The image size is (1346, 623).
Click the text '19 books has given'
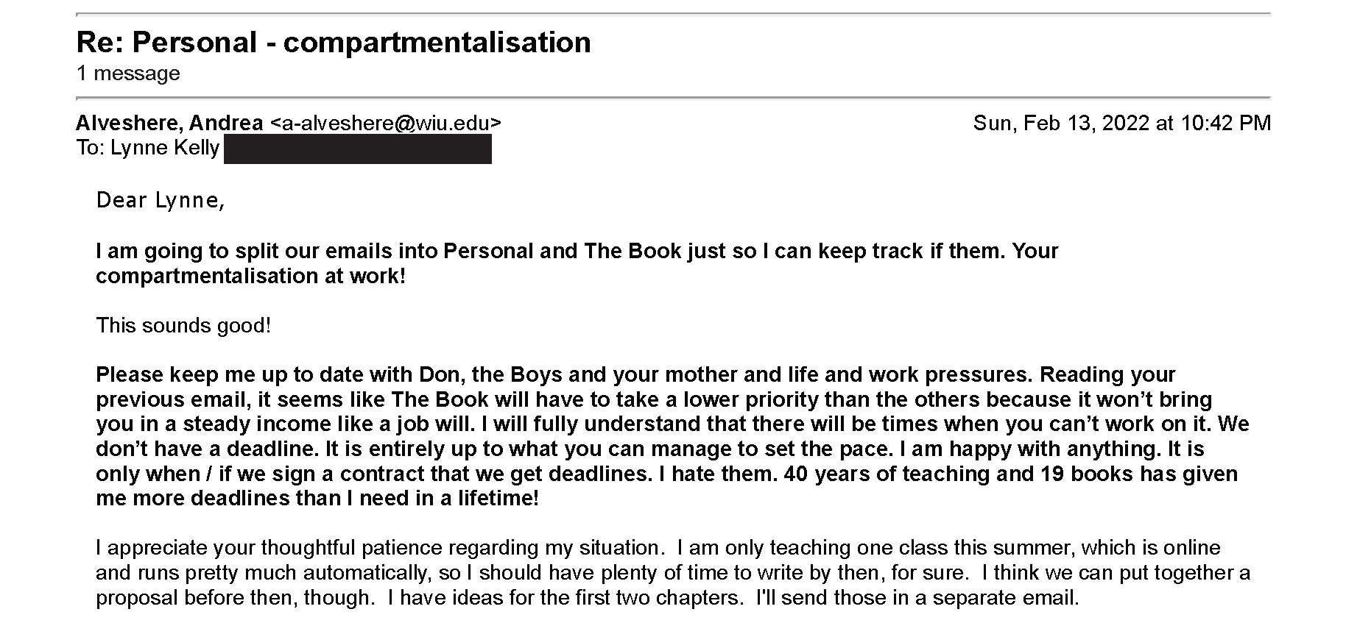pos(1139,474)
